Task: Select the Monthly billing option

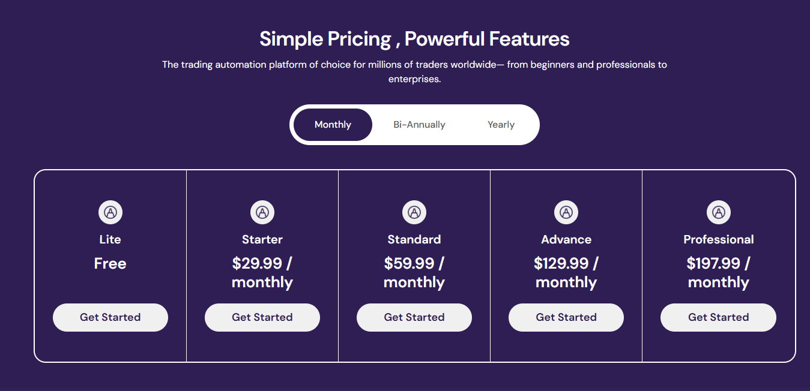Action: tap(333, 125)
